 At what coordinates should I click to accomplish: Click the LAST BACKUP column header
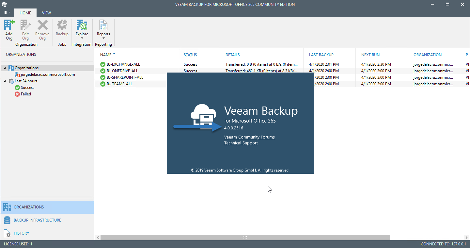[321, 55]
